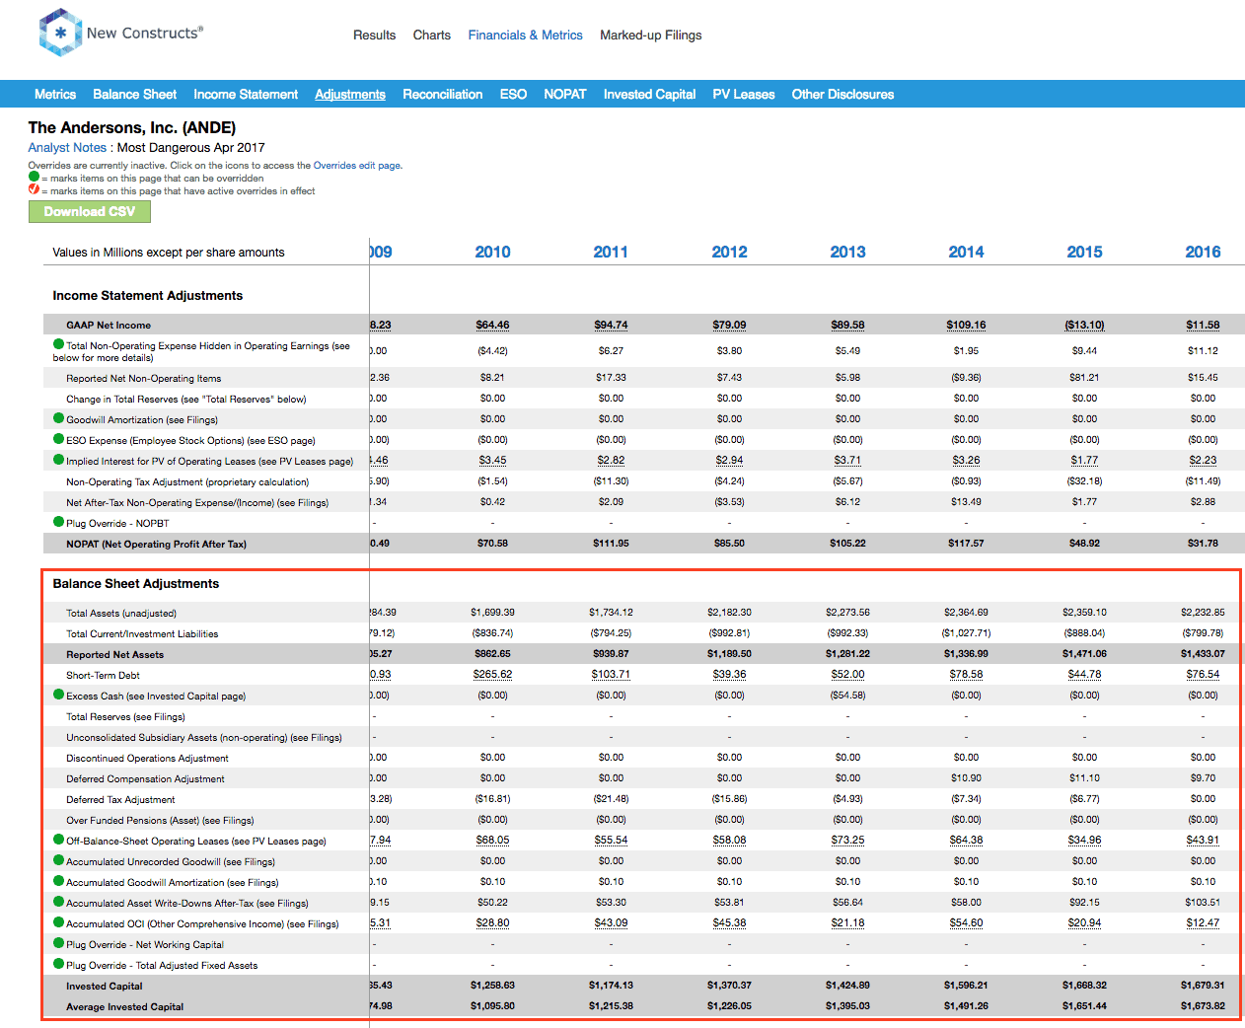Image resolution: width=1245 pixels, height=1028 pixels.
Task: Switch to the Metrics tab
Action: point(55,95)
